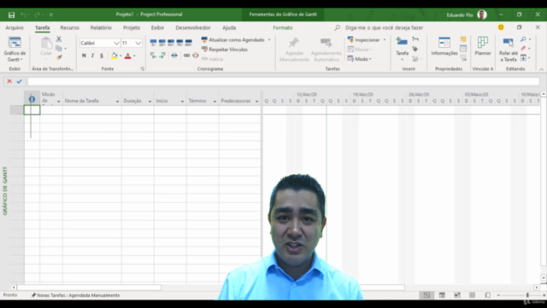Click the Gantt chart view status bar icon
547x308 pixels.
[x=426, y=295]
